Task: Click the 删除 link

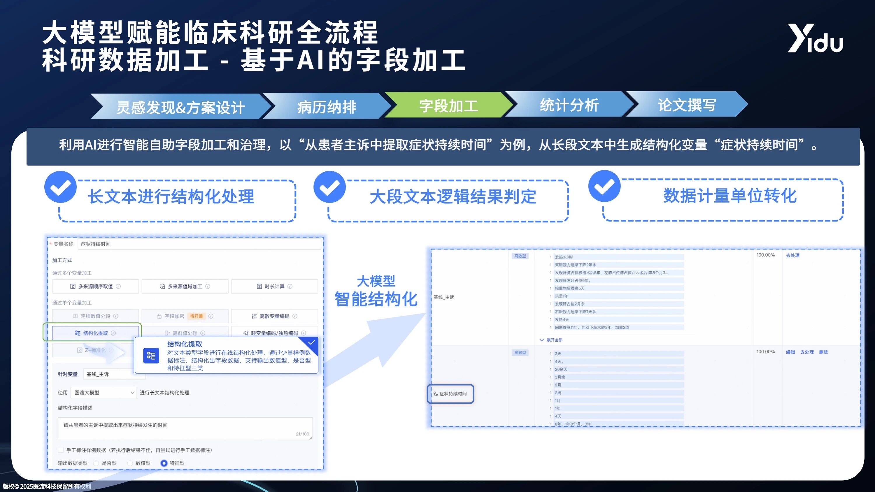Action: [x=823, y=352]
